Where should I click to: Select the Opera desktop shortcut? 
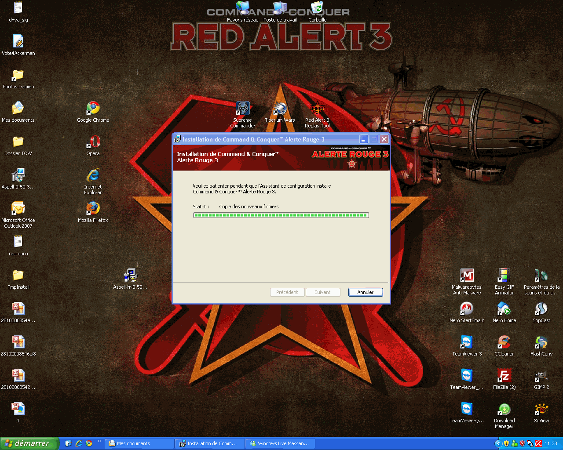(93, 145)
